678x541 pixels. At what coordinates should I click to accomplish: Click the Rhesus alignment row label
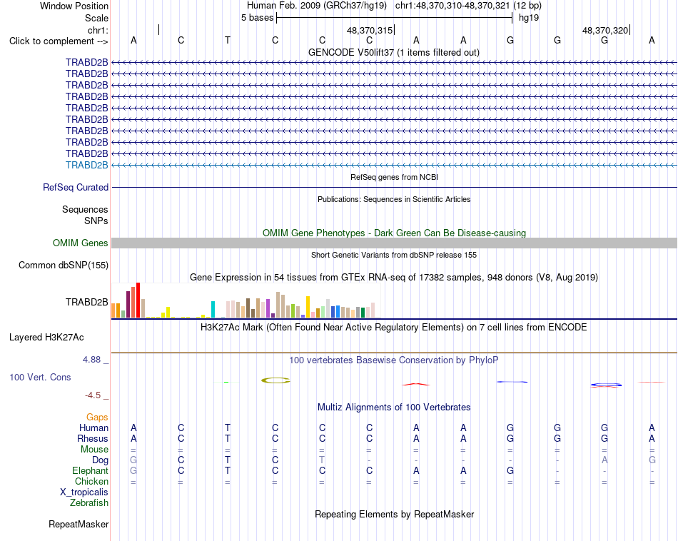(x=93, y=438)
